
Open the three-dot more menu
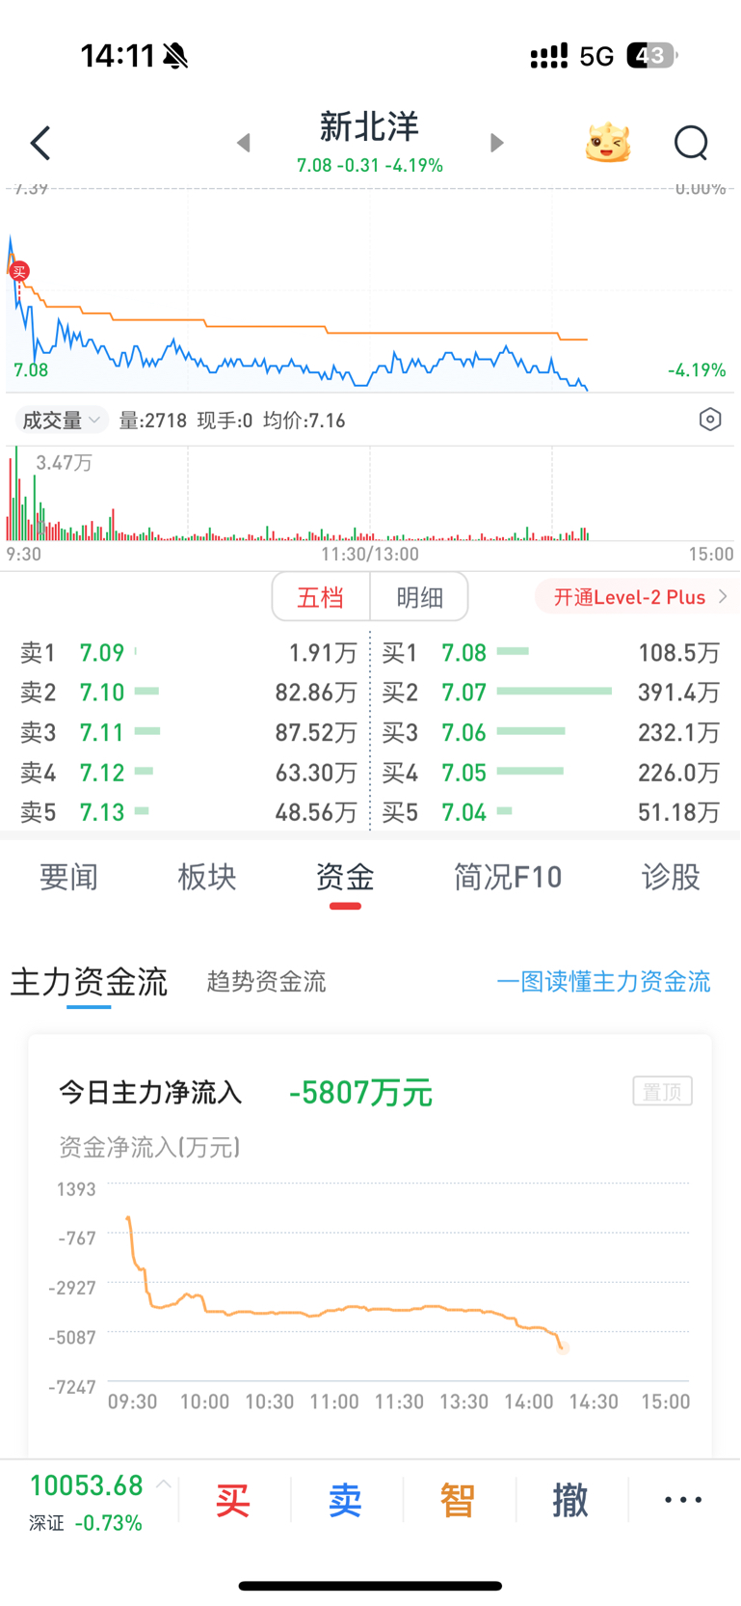(x=683, y=1500)
